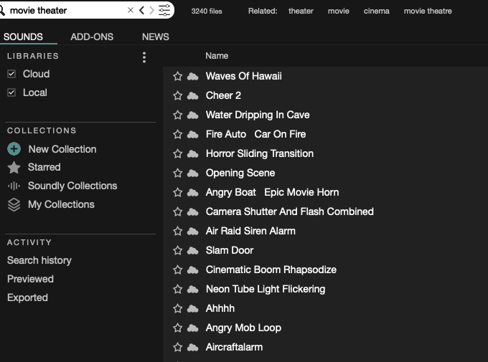The width and height of the screenshot is (488, 362).
Task: Star Horror Sliding Transition
Action: click(x=178, y=153)
